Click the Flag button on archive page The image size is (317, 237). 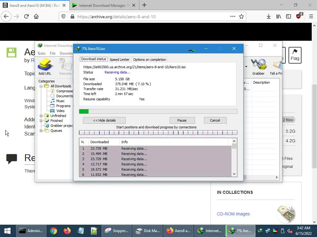click(295, 55)
